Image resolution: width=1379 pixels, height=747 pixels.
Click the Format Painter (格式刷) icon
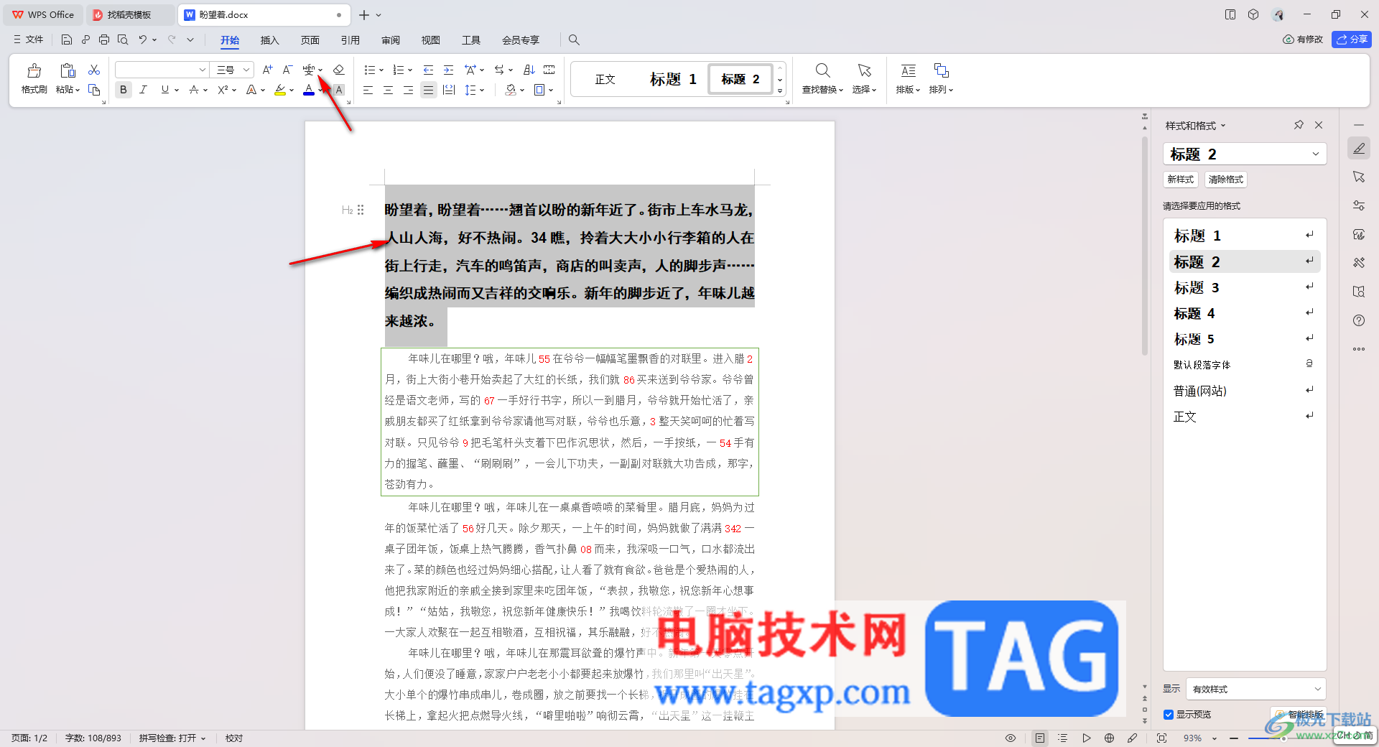click(34, 70)
